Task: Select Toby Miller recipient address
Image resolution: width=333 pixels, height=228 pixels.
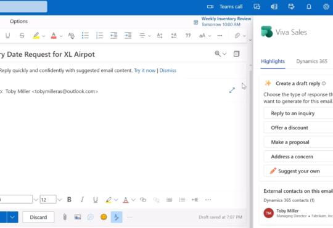Action: pyautogui.click(x=52, y=91)
